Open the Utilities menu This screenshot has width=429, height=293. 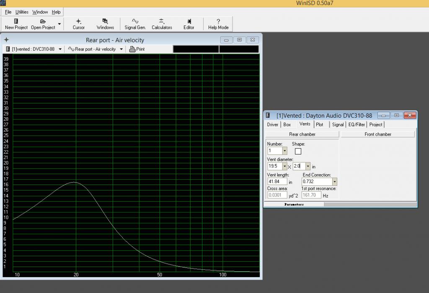(x=22, y=12)
